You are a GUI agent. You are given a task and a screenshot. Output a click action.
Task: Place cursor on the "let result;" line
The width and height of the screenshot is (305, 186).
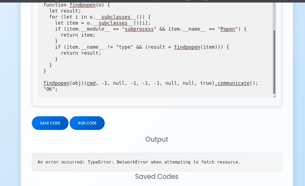point(65,11)
